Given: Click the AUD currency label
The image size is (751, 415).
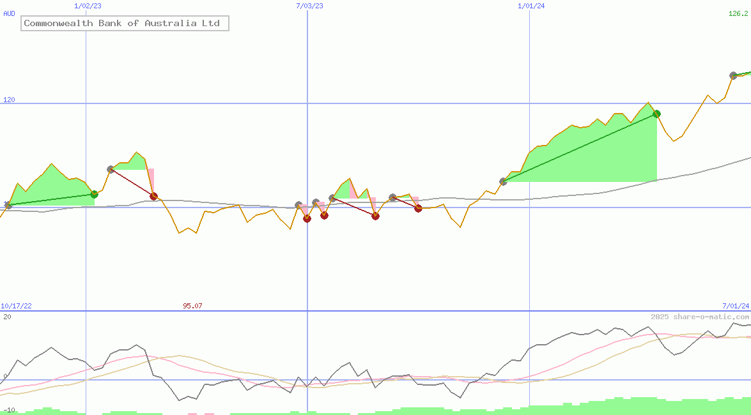Looking at the screenshot, I should coord(9,13).
